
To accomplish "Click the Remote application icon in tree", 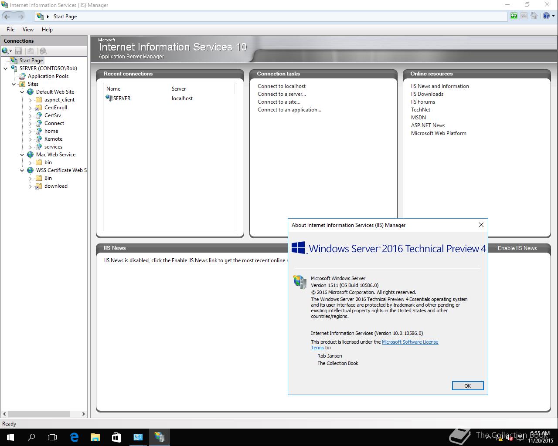I will [38, 139].
